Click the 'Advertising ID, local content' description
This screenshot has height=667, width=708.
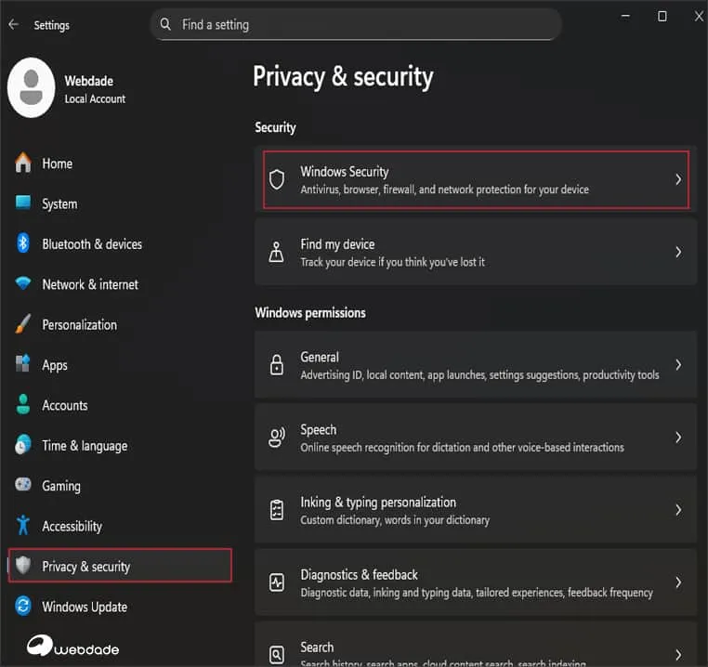click(x=480, y=374)
